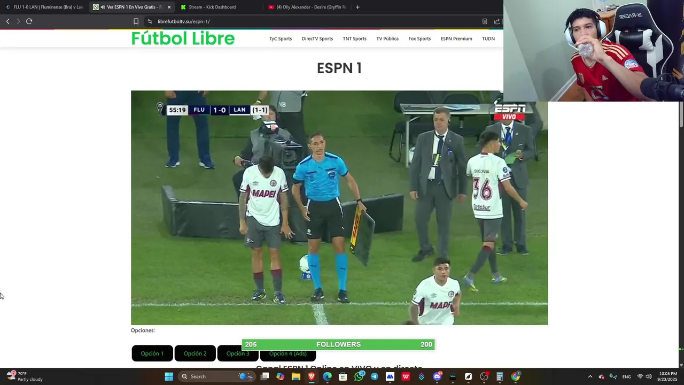Open File Explorer from the taskbar
684x385 pixels.
click(296, 376)
